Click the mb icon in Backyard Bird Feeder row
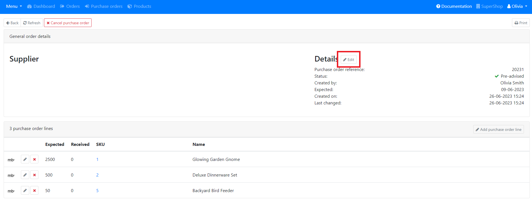 11,191
